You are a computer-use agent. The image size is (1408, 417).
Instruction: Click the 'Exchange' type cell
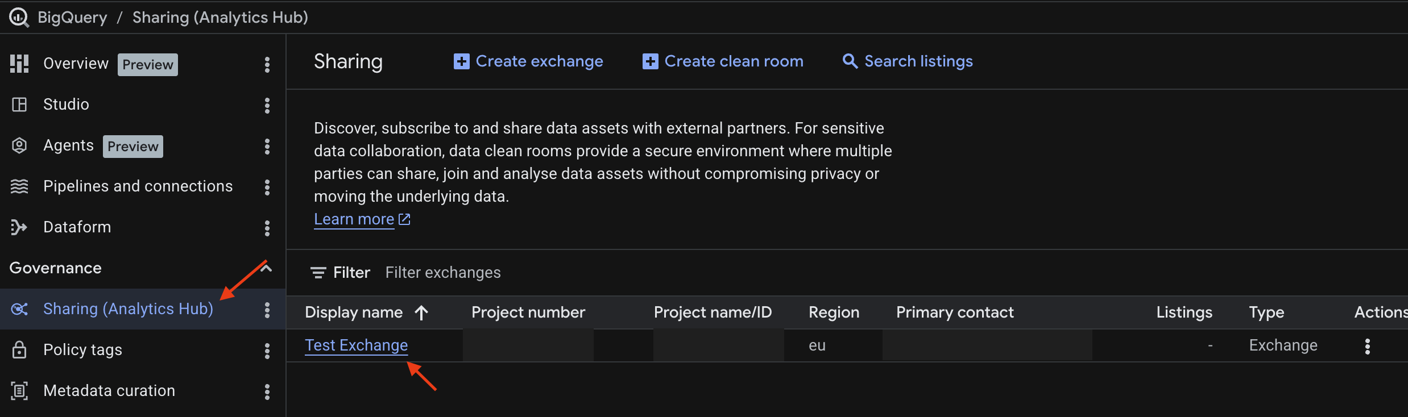coord(1283,345)
